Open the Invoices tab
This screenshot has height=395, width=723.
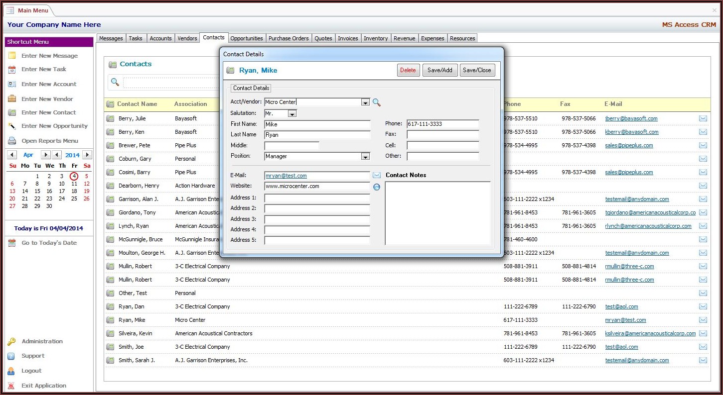(x=348, y=38)
